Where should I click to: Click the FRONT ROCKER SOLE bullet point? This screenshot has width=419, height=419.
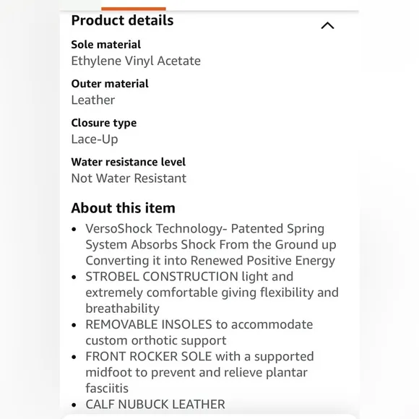(199, 372)
